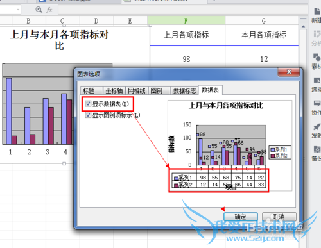Open the 素材 shapes icon in right sidebar
Viewport: 321px width, 248px height.
pos(317,57)
